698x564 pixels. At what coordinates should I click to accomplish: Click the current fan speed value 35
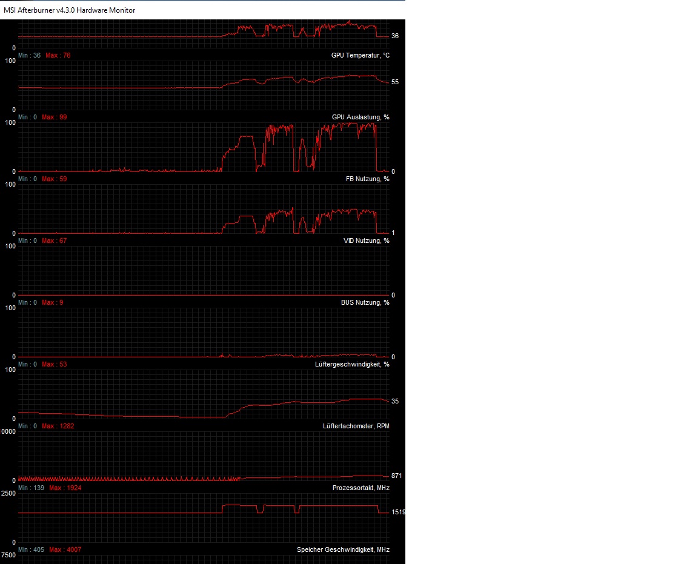395,401
